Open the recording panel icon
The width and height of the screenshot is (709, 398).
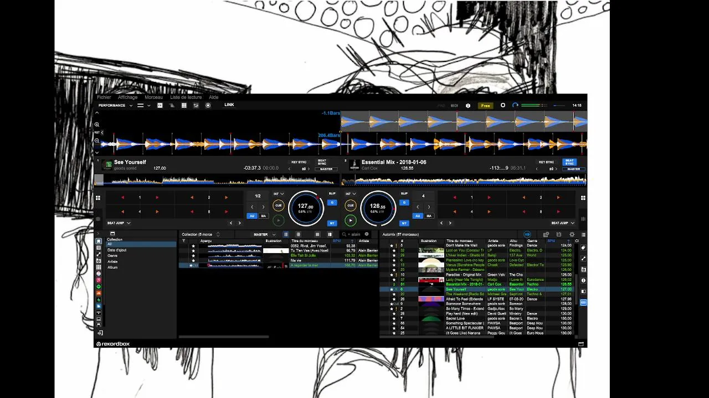[x=208, y=106]
